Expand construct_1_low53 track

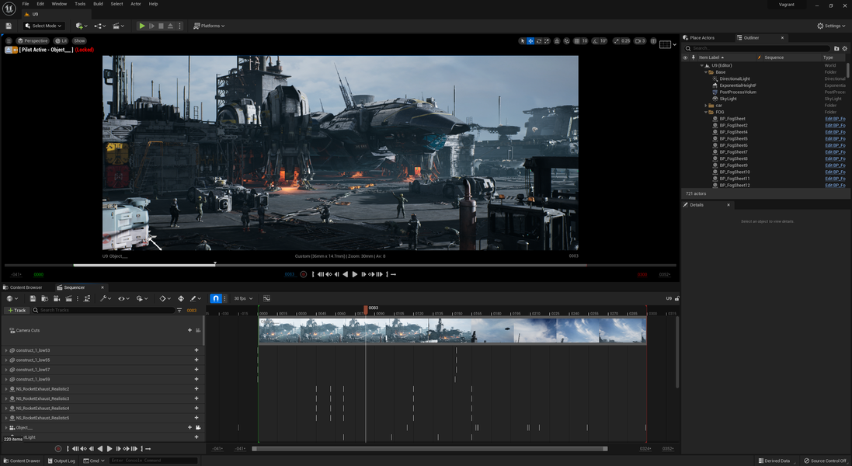[6, 350]
